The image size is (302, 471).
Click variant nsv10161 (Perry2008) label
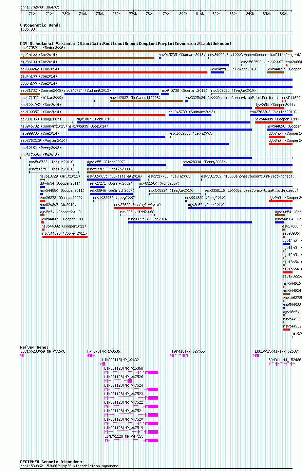tap(41, 148)
